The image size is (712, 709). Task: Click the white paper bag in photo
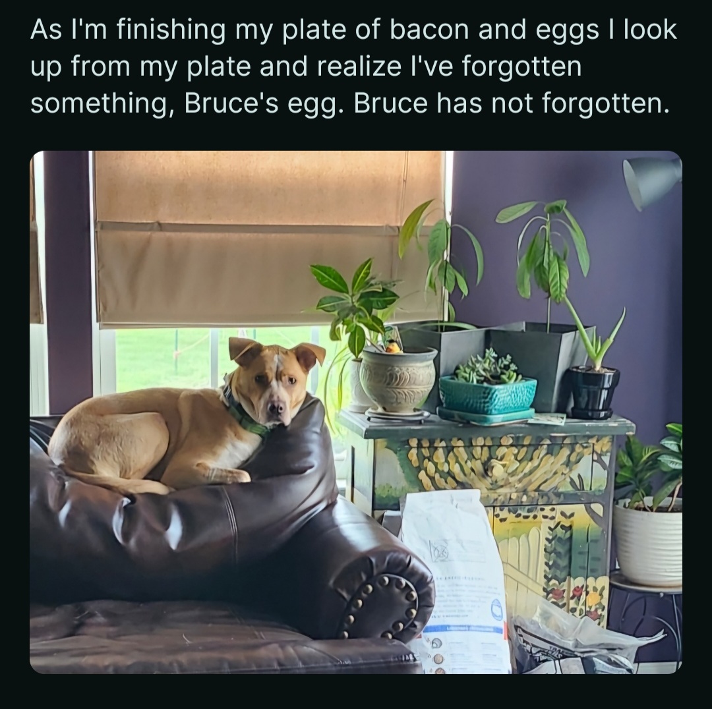click(458, 573)
